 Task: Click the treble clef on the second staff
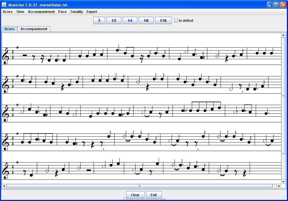coord(6,85)
